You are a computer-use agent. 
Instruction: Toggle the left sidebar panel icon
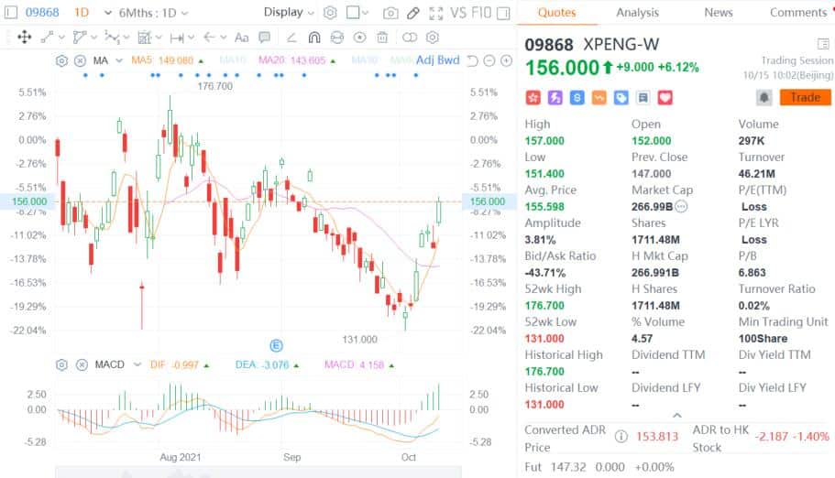click(x=11, y=12)
